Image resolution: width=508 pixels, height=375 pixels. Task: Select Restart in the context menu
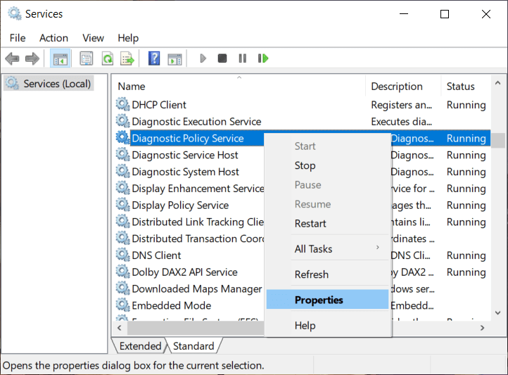pos(310,223)
